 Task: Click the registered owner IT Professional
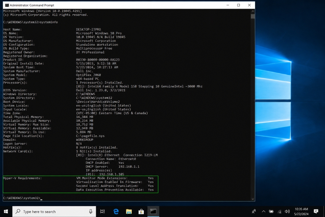(90, 52)
